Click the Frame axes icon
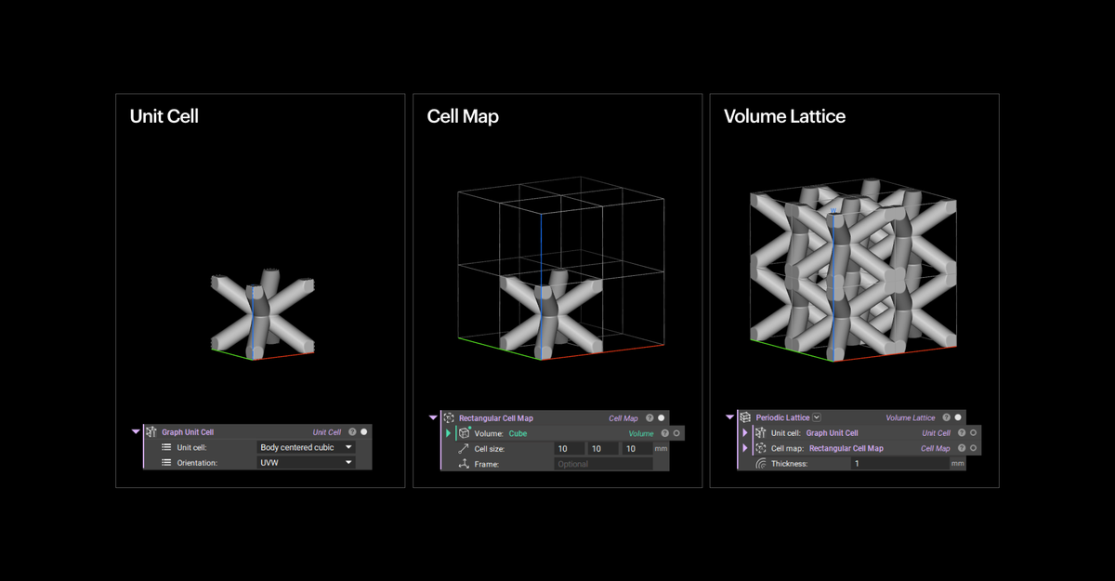The height and width of the screenshot is (581, 1115). [x=465, y=463]
